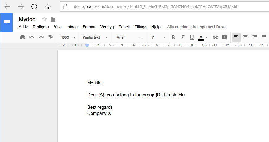Click the placeholder {A} in the text
This screenshot has height=142, width=269.
click(x=101, y=95)
